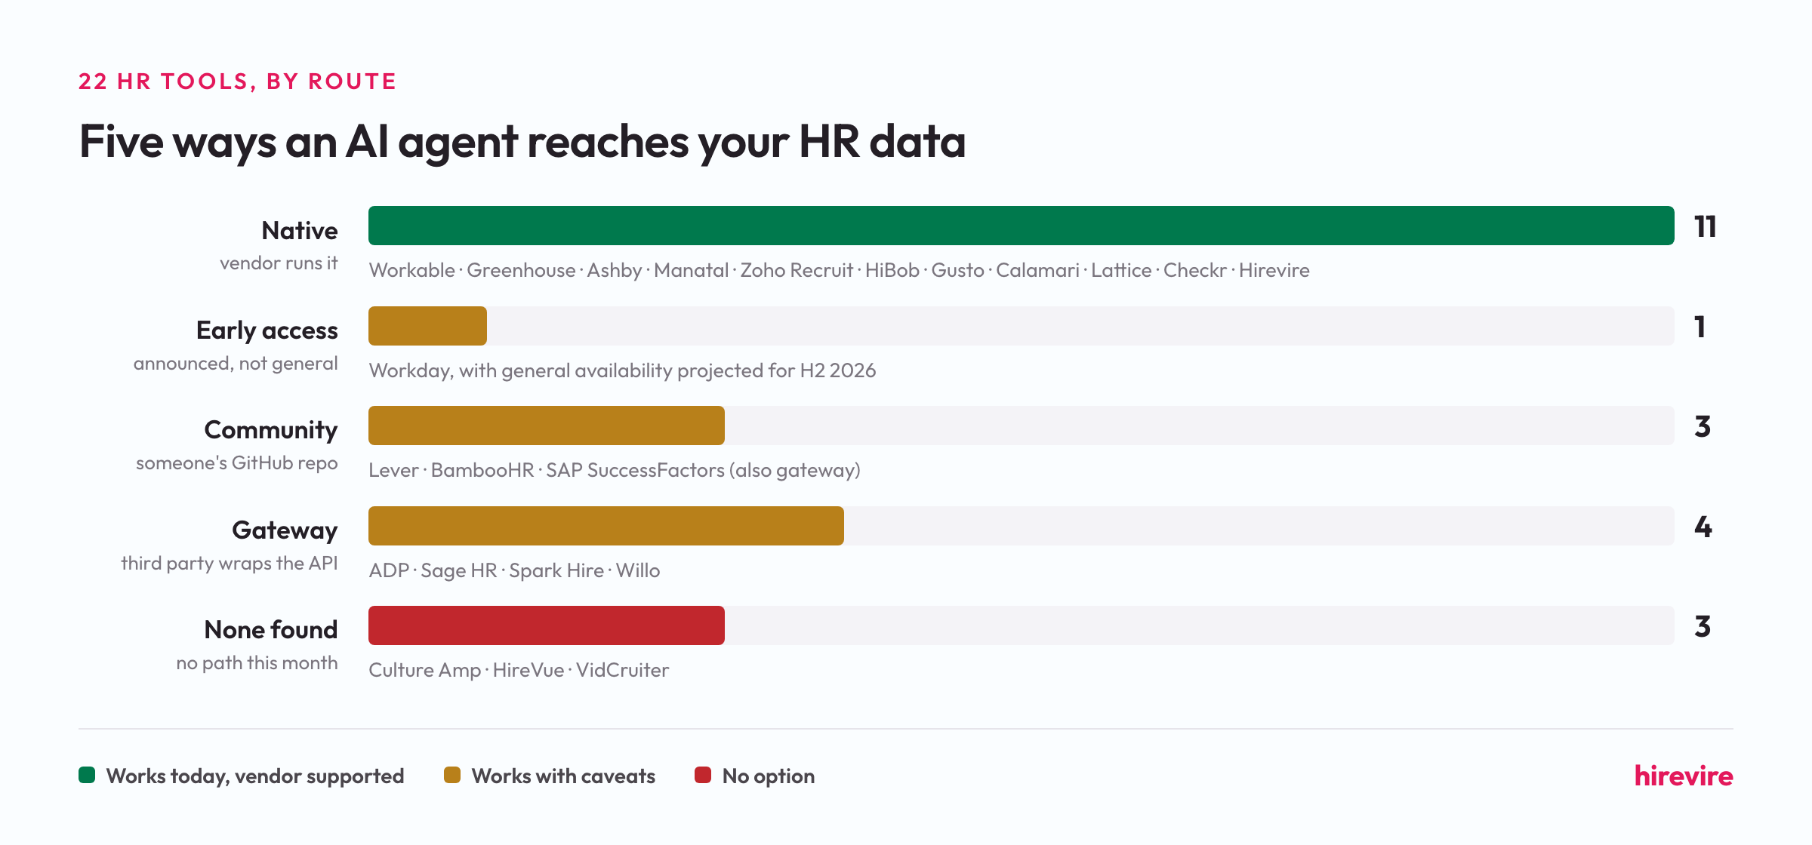1812x845 pixels.
Task: Click the count '3' beside None found bar
Action: (1703, 626)
